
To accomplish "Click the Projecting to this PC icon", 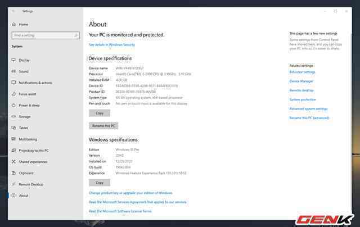I will pos(13,151).
